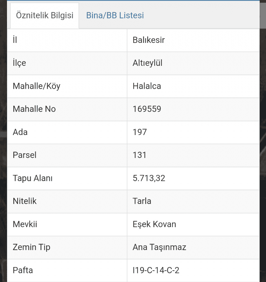Click the İlçe row label
This screenshot has height=282, width=266.
pyautogui.click(x=19, y=63)
